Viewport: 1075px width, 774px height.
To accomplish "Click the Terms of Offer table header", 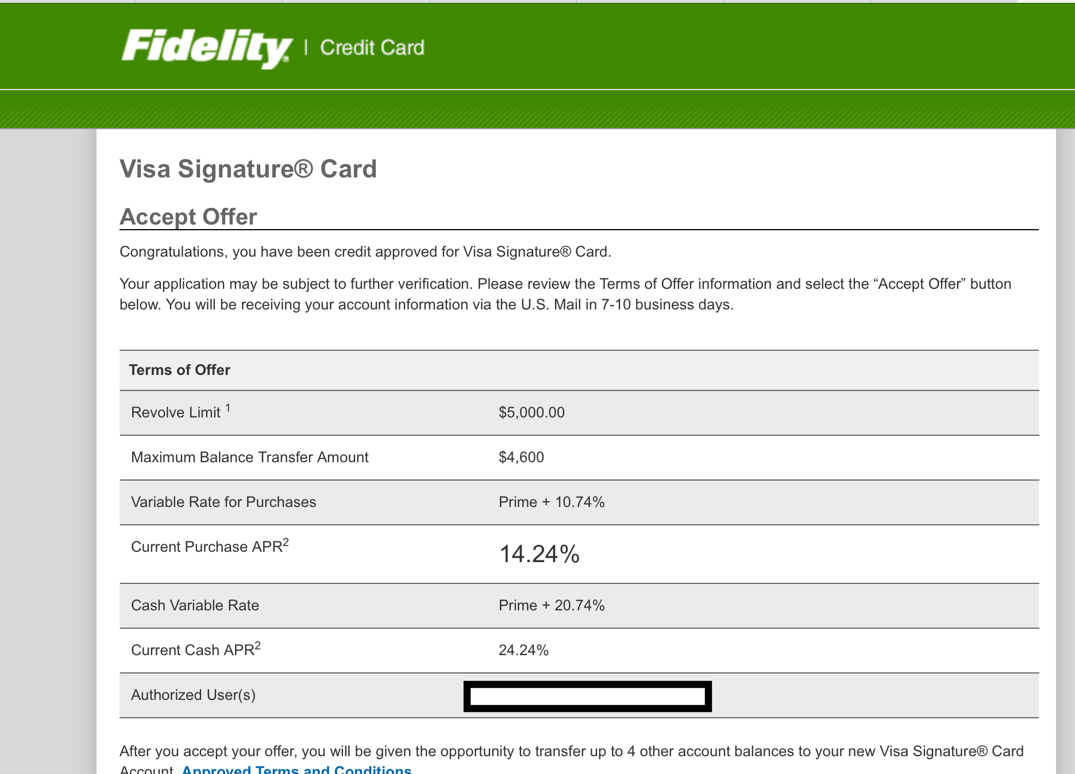I will (180, 370).
